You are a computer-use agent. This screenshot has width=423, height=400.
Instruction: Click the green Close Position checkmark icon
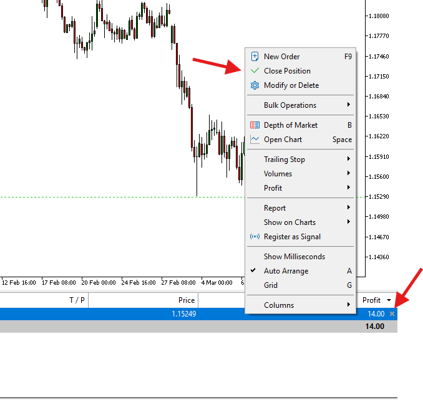[x=255, y=70]
